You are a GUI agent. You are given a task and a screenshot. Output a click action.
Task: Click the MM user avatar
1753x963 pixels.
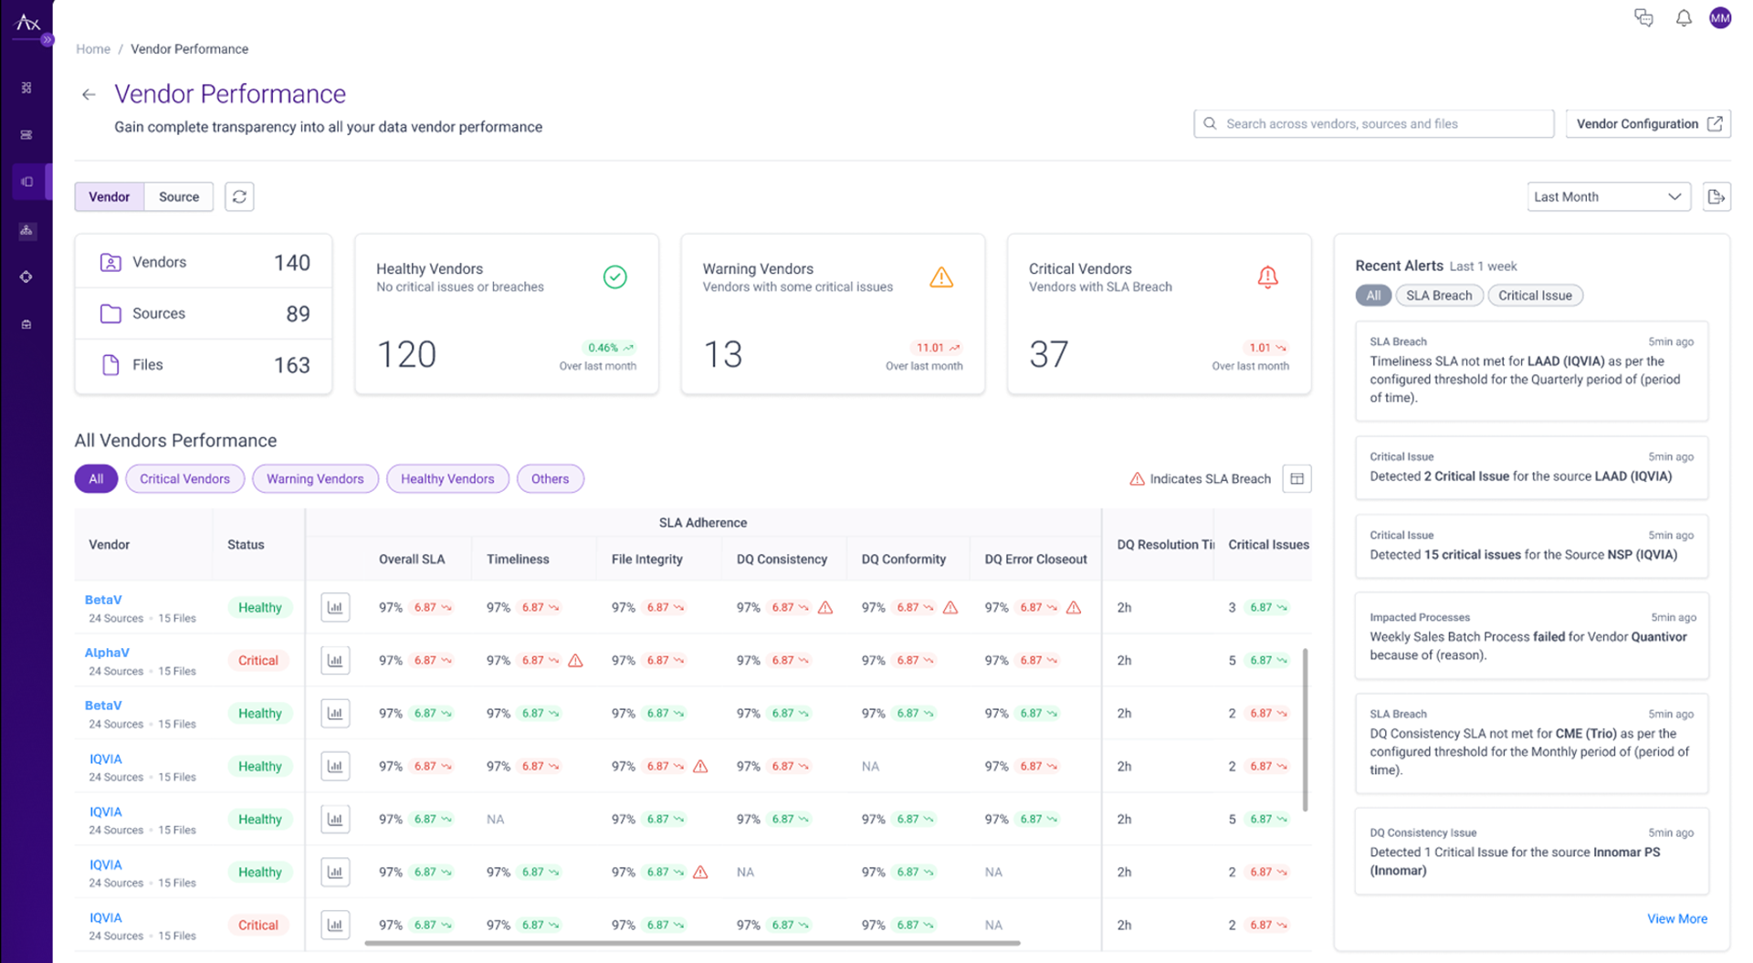(1720, 18)
